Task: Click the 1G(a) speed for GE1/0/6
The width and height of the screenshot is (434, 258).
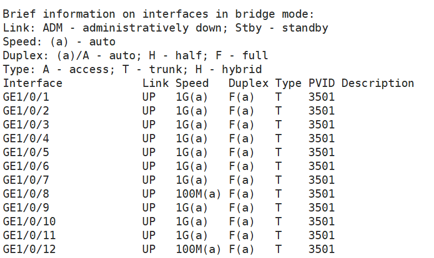Action: point(192,166)
